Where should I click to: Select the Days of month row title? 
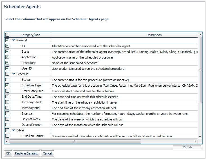(x=32, y=125)
